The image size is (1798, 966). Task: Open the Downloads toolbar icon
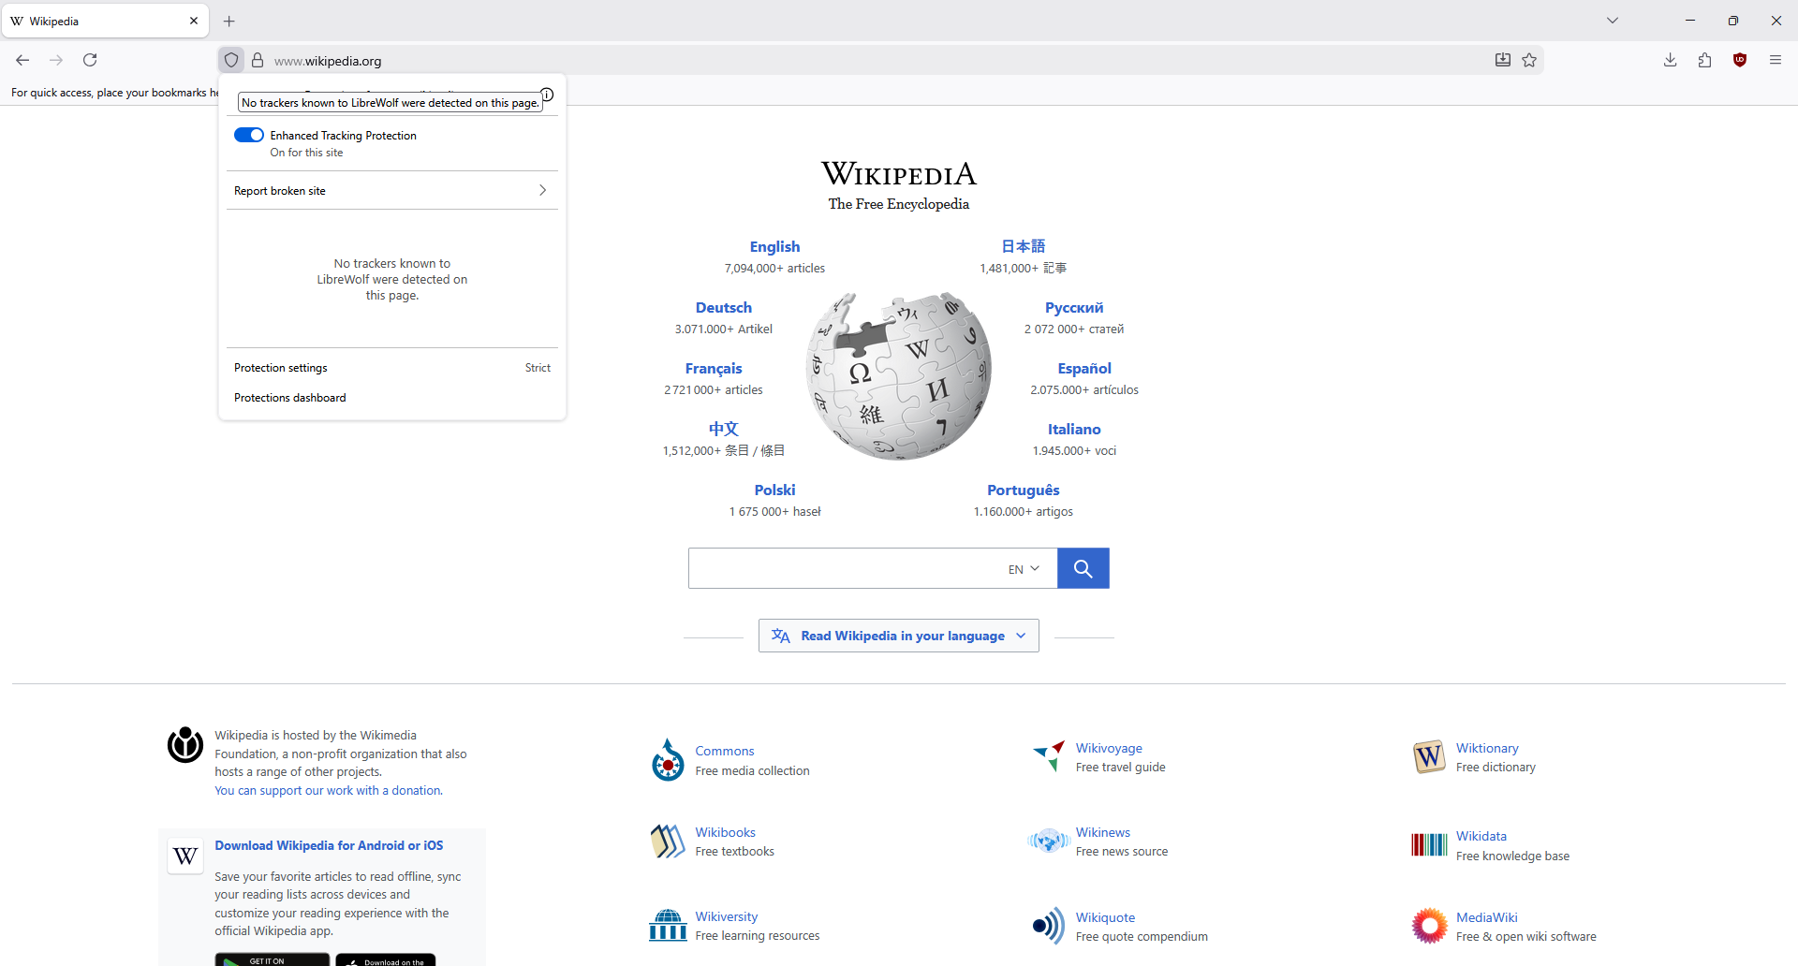tap(1670, 60)
